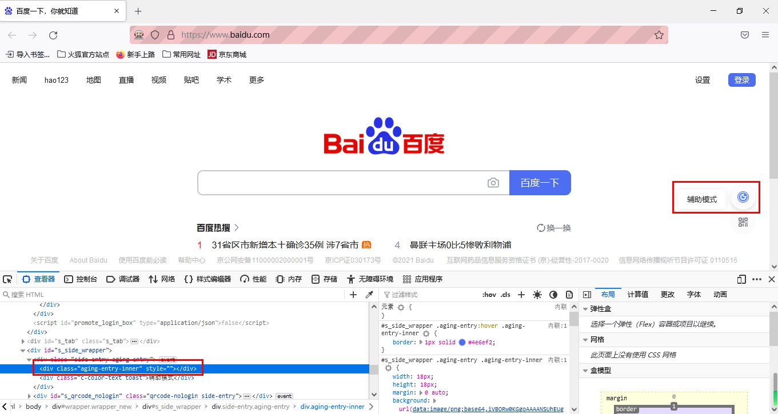
Task: Open the 查看器 inspector panel
Action: coord(39,279)
